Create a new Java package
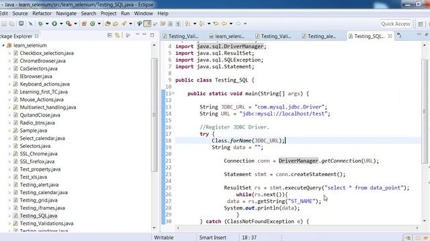This screenshot has width=430, height=241. click(x=84, y=24)
